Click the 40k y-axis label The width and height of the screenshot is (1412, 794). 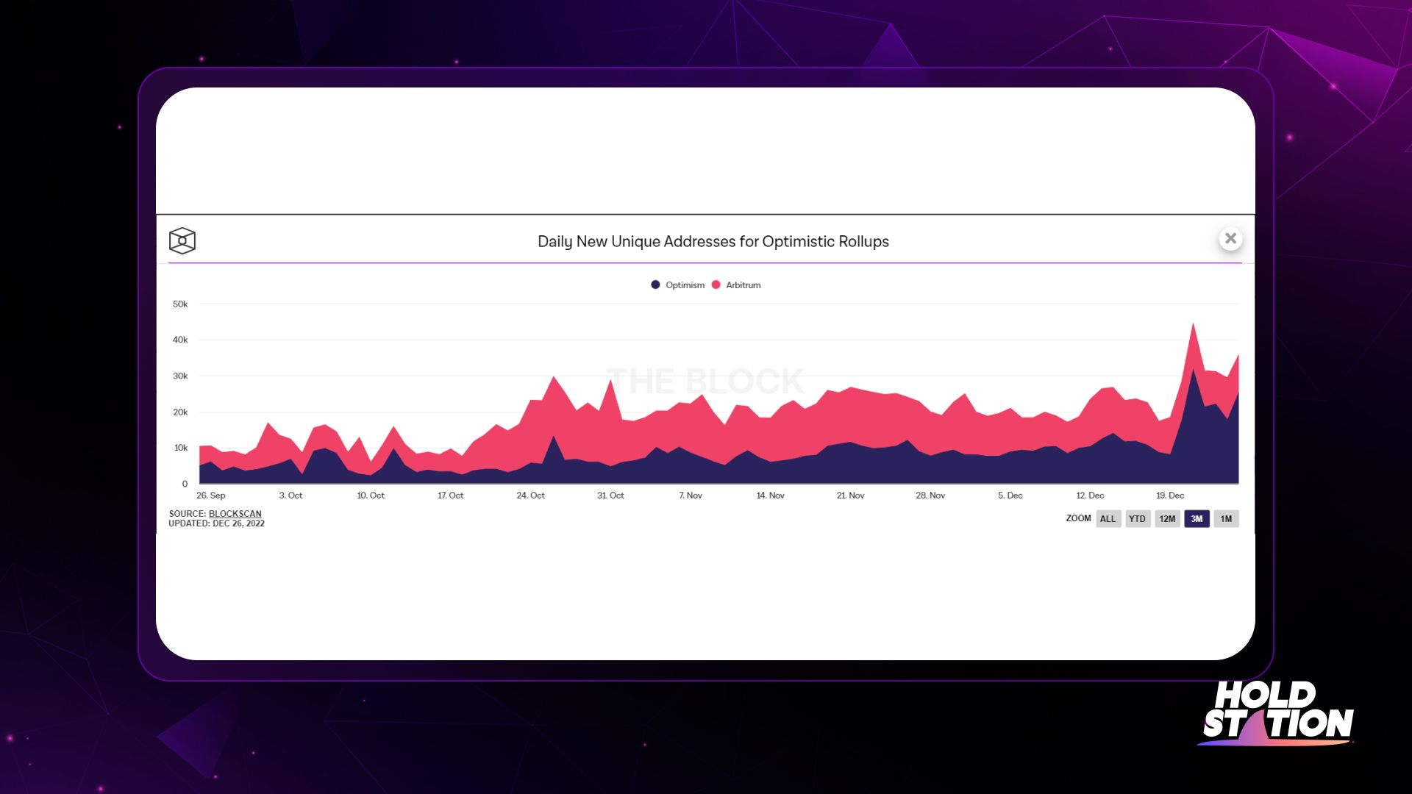(180, 340)
